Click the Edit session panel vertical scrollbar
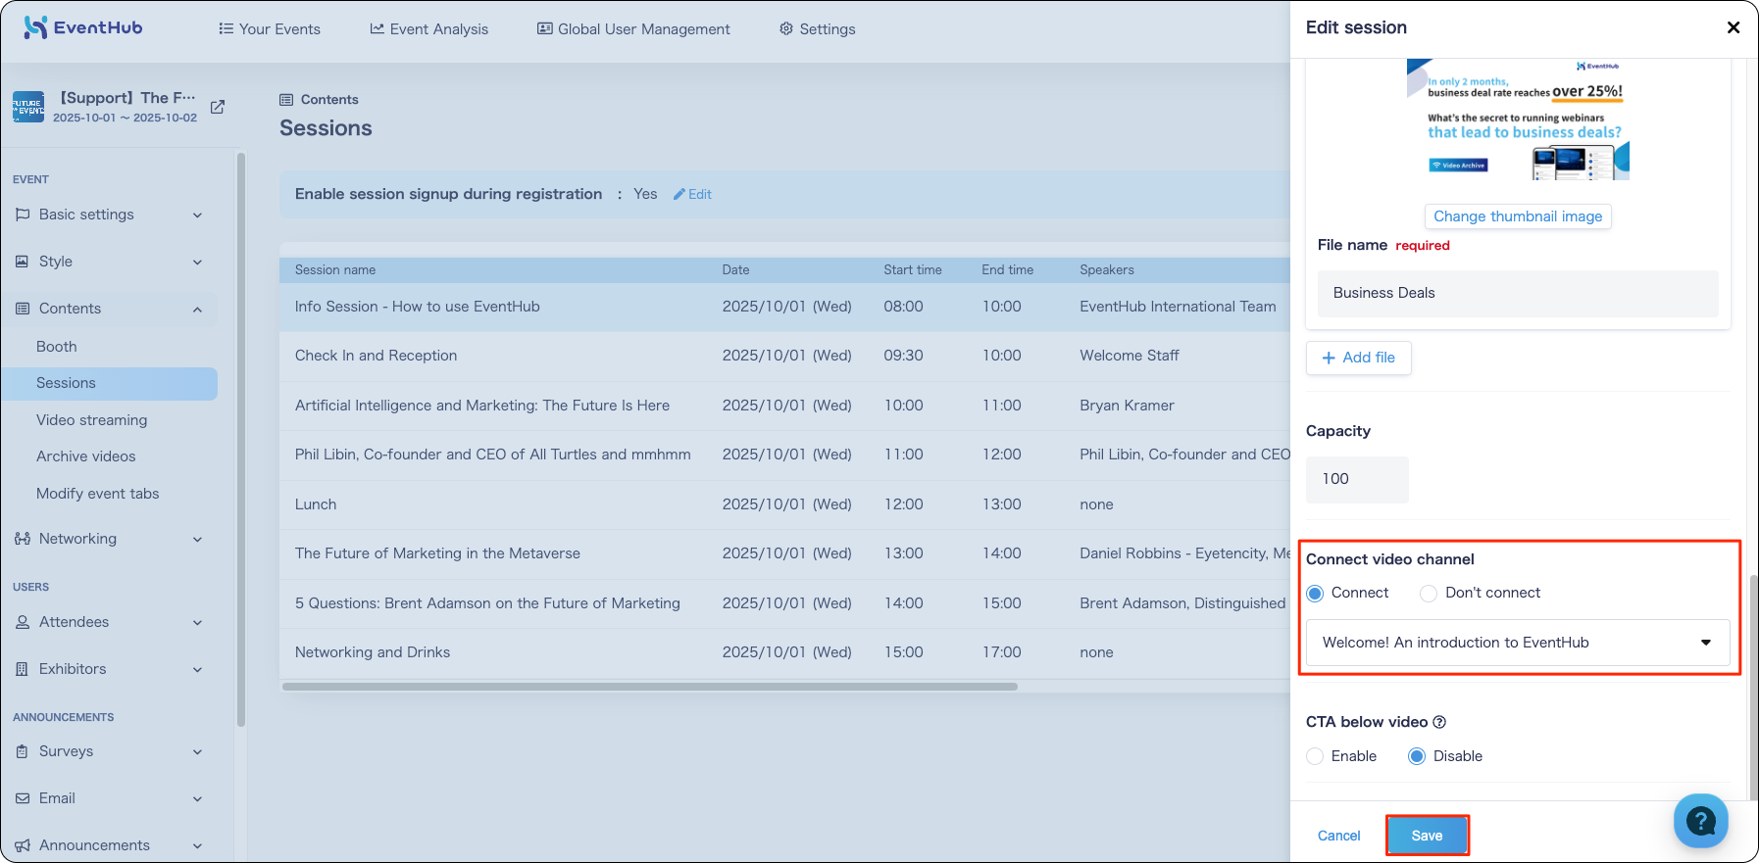 [1753, 686]
